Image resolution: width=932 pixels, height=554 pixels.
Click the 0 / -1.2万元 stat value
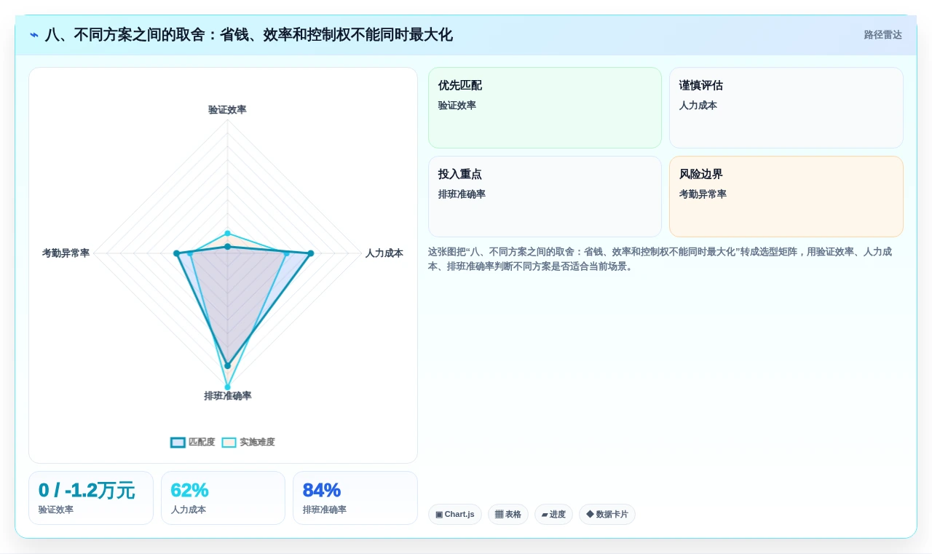(87, 491)
